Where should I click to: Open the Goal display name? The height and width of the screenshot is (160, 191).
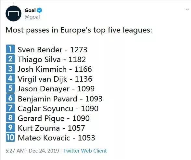coord(30,10)
